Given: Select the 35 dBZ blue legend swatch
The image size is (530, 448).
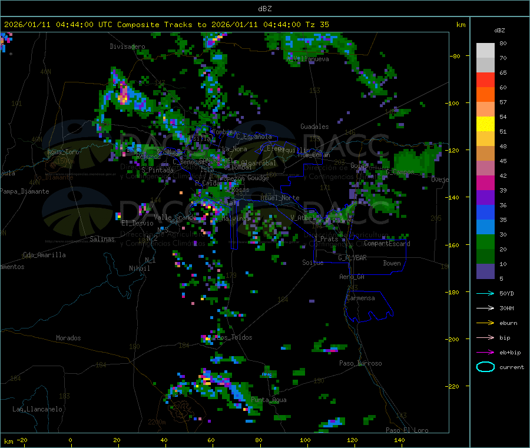Looking at the screenshot, I should click(485, 212).
